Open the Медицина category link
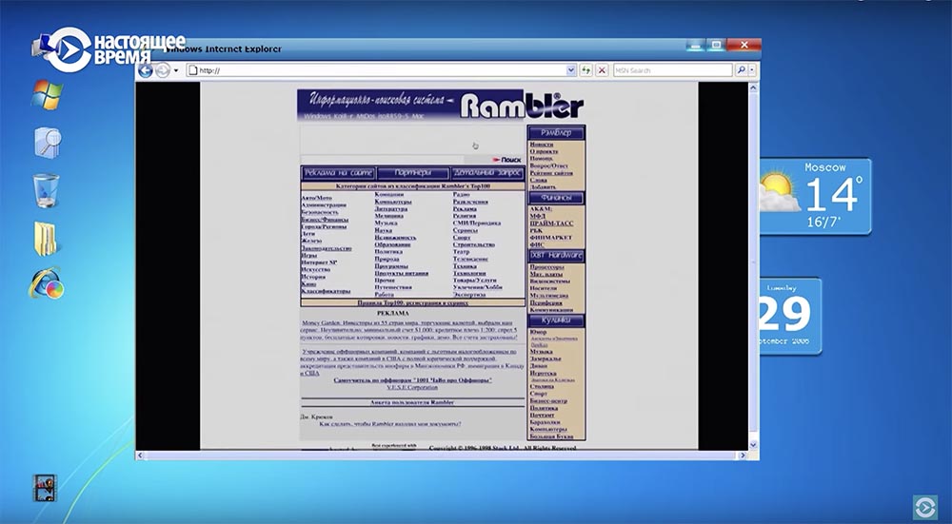This screenshot has width=952, height=524. coord(388,216)
